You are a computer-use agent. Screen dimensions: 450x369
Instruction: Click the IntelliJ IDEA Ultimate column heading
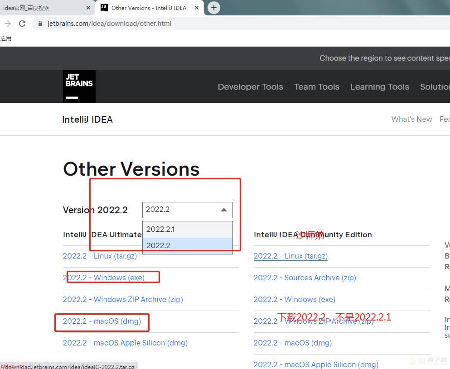click(102, 235)
